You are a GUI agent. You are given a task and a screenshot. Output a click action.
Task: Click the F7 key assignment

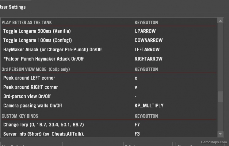pos(137,125)
